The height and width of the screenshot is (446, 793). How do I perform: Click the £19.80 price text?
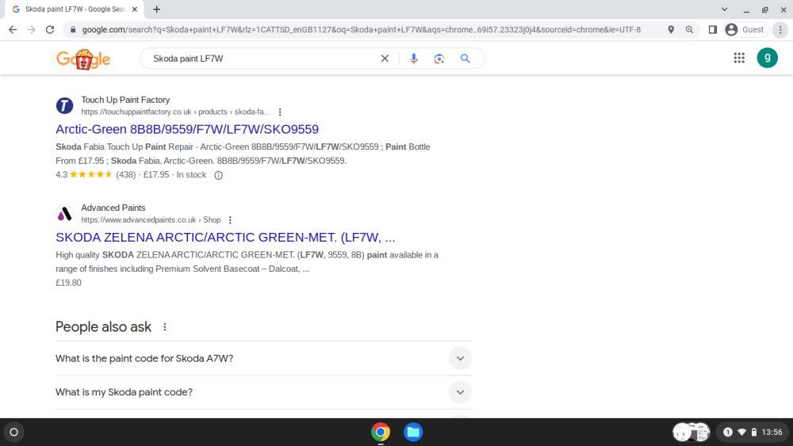coord(68,283)
